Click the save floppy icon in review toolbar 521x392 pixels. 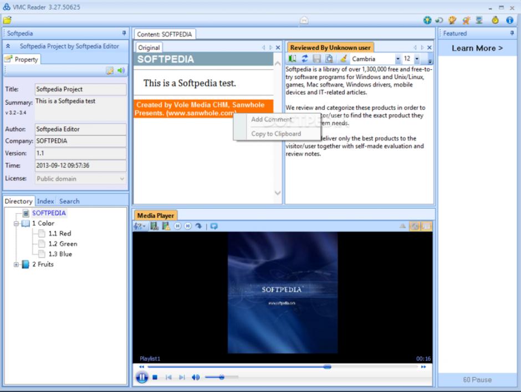(317, 59)
